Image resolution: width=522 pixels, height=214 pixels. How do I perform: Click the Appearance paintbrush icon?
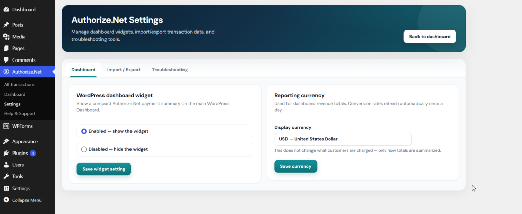[x=6, y=141]
